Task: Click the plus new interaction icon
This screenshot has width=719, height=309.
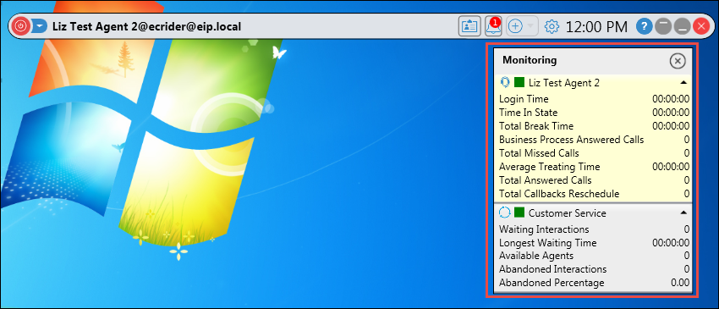Action: point(516,26)
